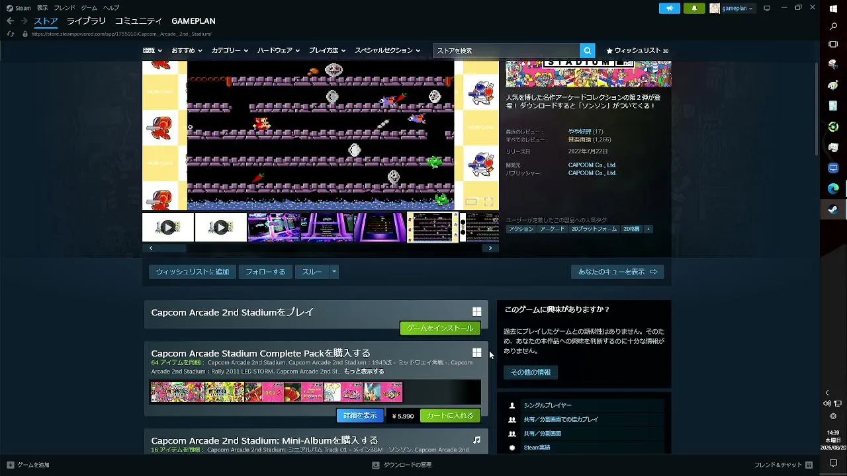The height and width of the screenshot is (476, 847).
Task: Click ウィッシュリストに追加 button
Action: [x=193, y=272]
